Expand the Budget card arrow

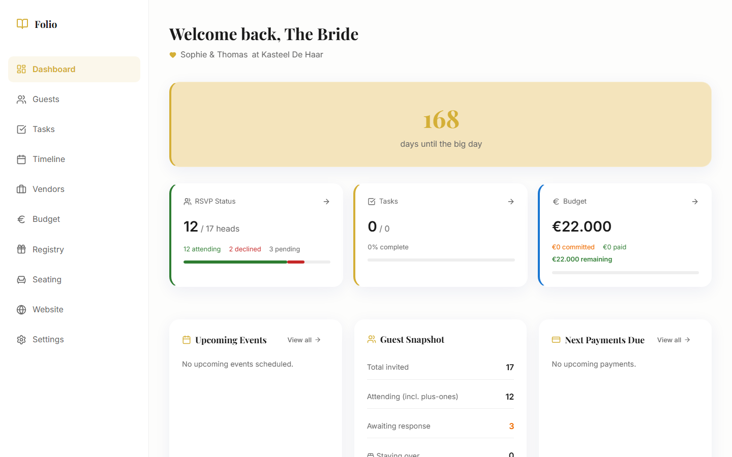pyautogui.click(x=694, y=201)
